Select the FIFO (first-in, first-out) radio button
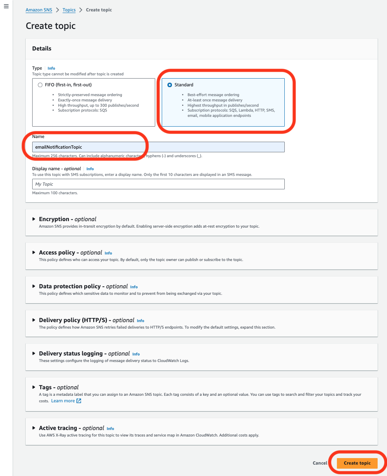The image size is (387, 476). click(x=40, y=85)
